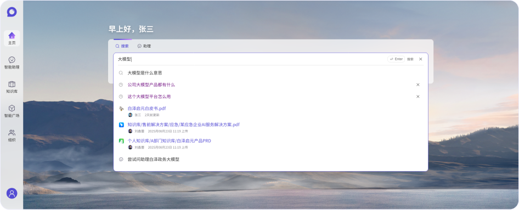The width and height of the screenshot is (519, 210).
Task: Clear the search box with X
Action: (421, 59)
